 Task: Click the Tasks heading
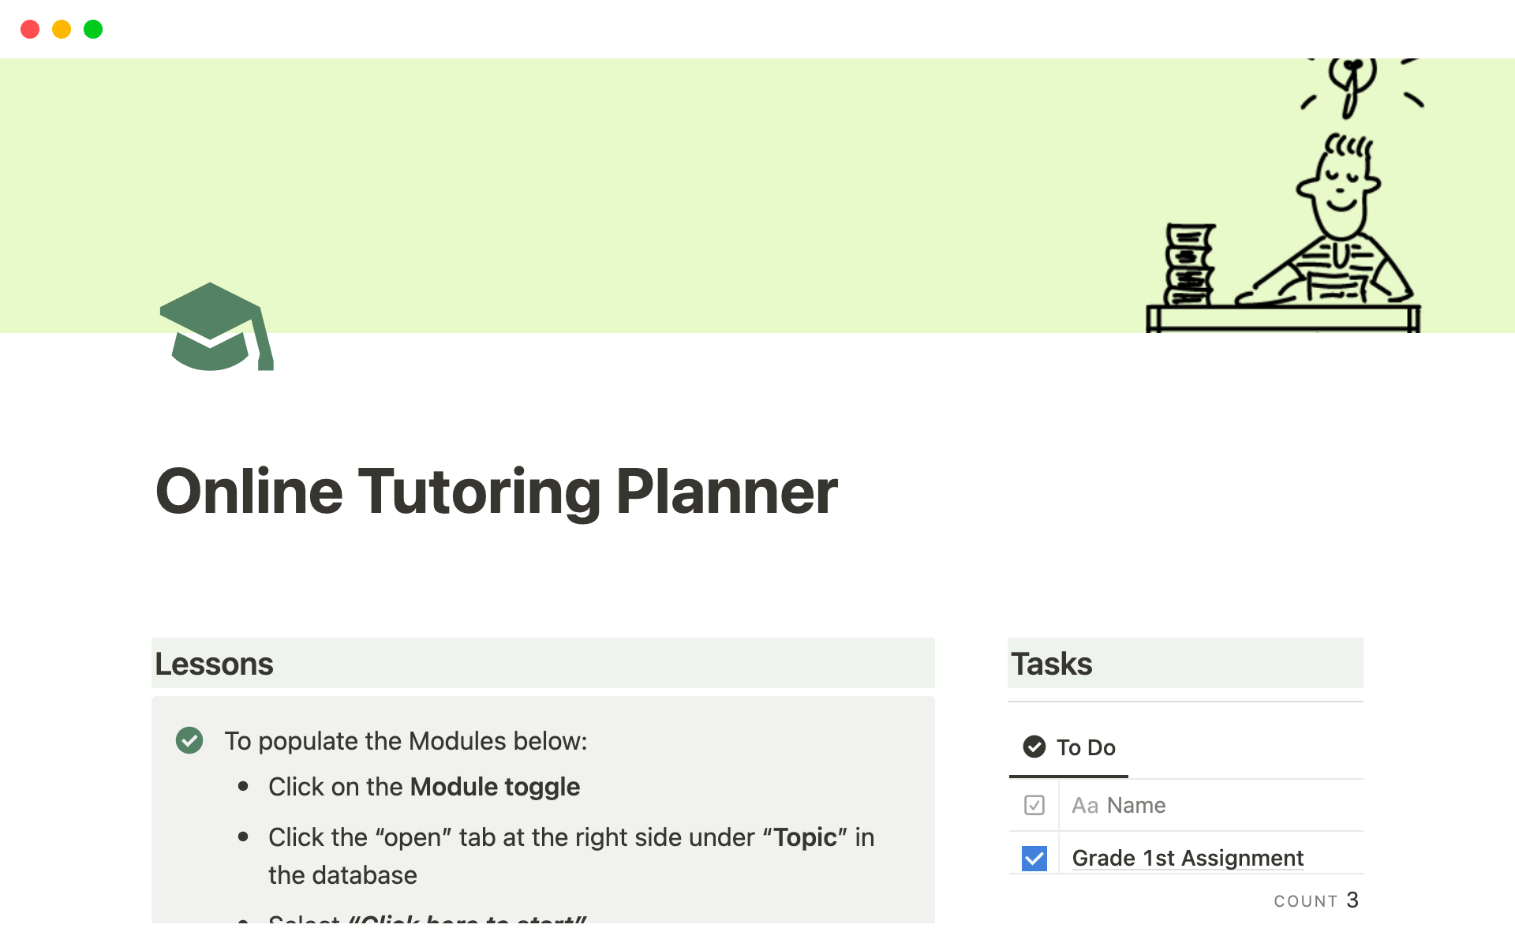[x=1051, y=664]
